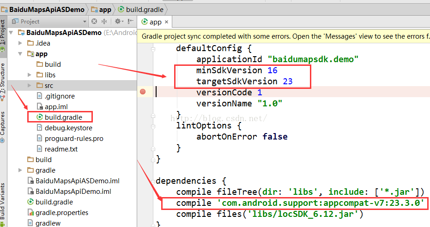Screen dimensions: 430x227
Task: Click the libs/locSDK_6.12.jar path string
Action: point(303,214)
